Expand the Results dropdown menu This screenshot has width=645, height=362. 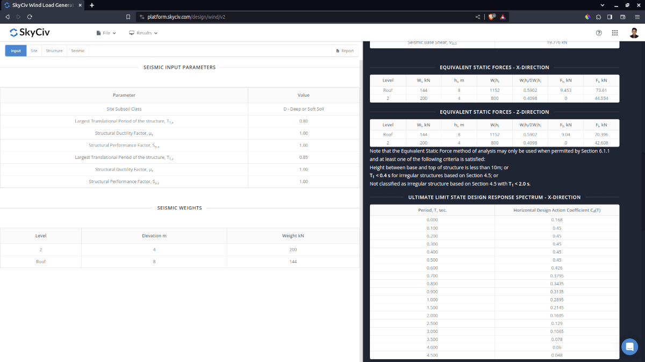[x=144, y=33]
